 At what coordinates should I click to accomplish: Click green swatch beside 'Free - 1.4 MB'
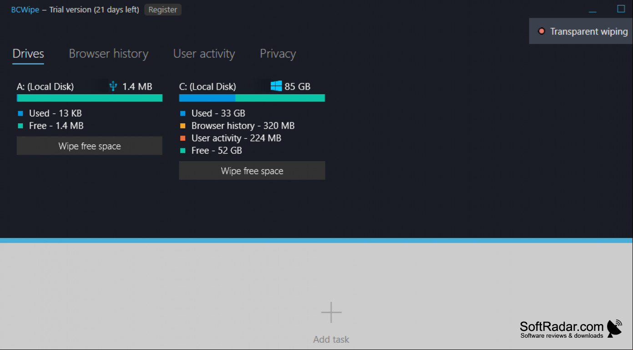point(20,126)
